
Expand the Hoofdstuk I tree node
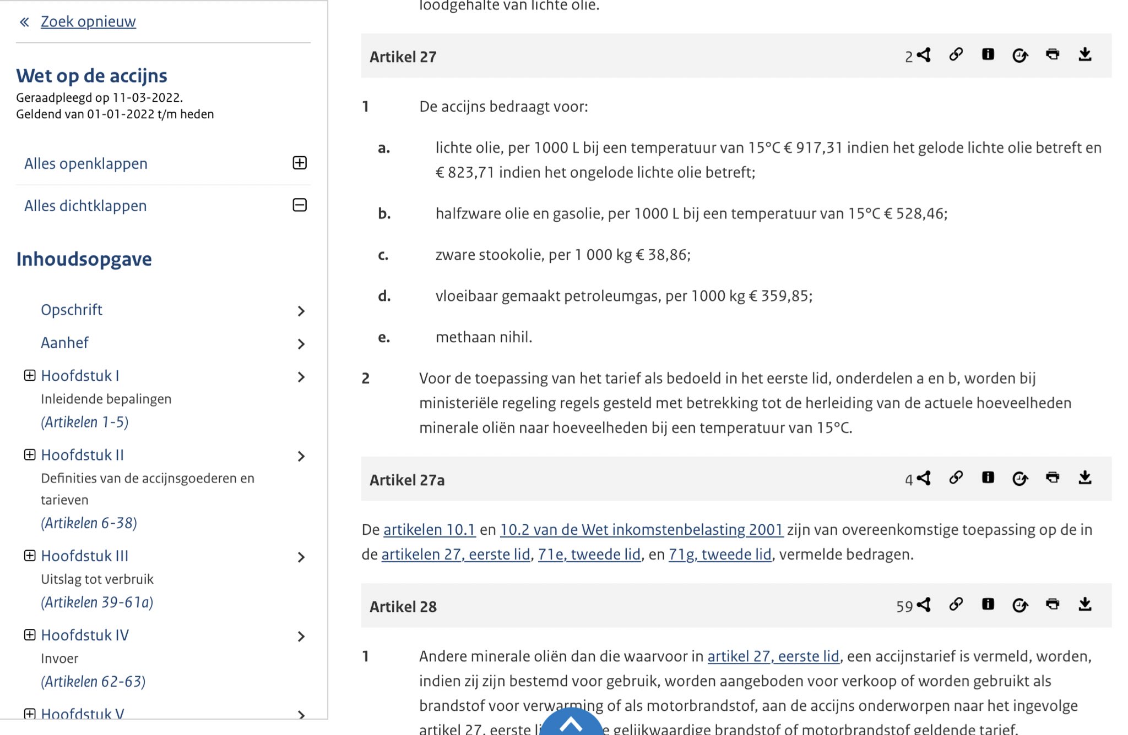(30, 376)
